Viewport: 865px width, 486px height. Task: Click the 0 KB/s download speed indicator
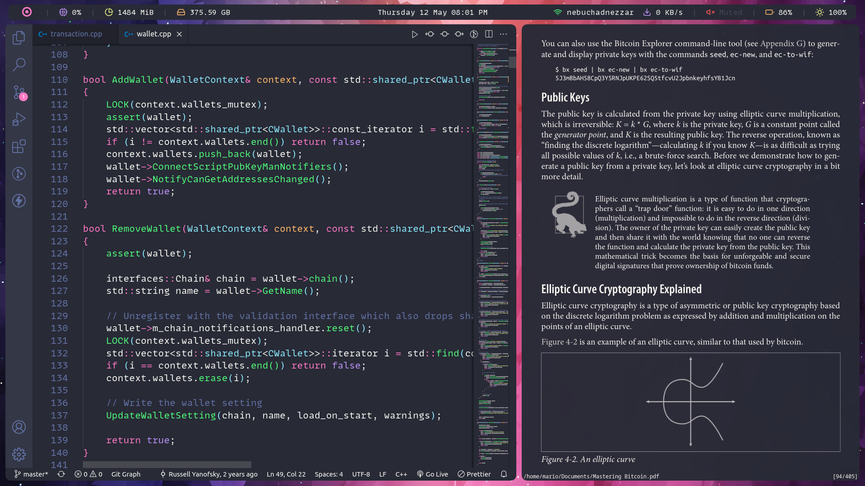(663, 12)
